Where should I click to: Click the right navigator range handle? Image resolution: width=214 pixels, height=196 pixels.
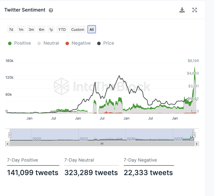click(x=194, y=135)
